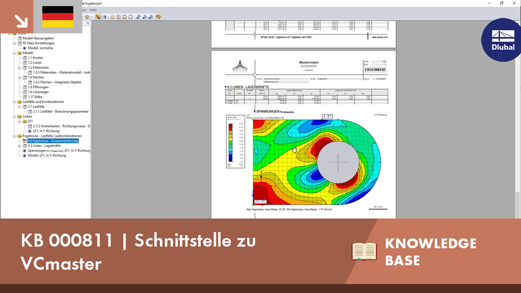
Task: Collapse the Ergebnisse - Lastfälle, Lastkombinationen node
Action: (14, 136)
